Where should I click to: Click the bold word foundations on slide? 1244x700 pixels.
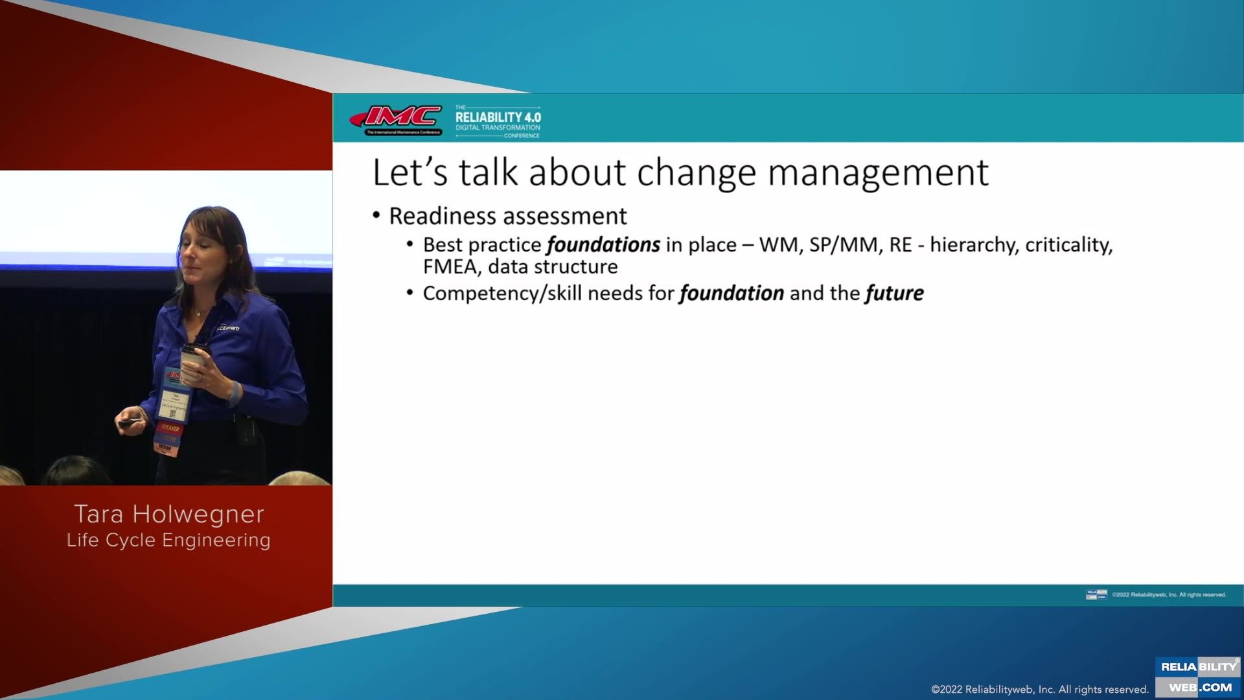coord(603,245)
